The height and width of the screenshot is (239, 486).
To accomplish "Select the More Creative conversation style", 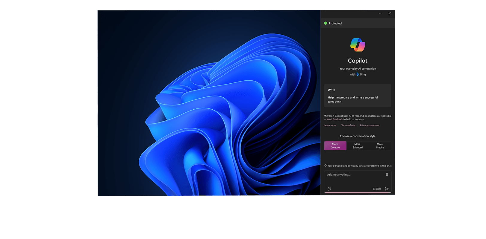I will (x=335, y=146).
